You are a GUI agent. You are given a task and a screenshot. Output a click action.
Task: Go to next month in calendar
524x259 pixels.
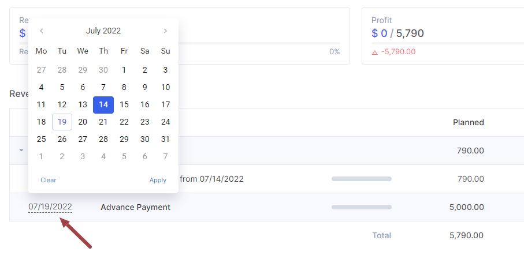165,31
